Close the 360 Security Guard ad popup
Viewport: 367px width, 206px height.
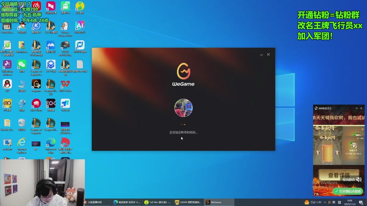[x=361, y=108]
